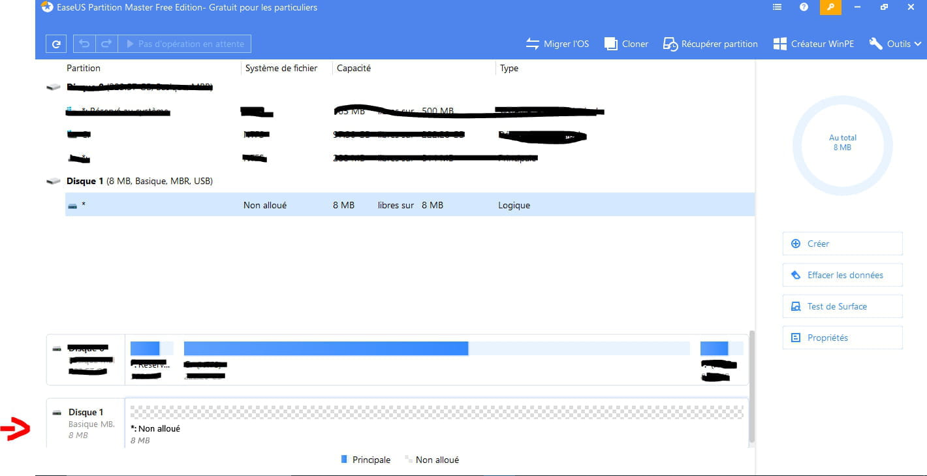The width and height of the screenshot is (927, 476).
Task: Click the orange key activation icon
Action: [830, 7]
